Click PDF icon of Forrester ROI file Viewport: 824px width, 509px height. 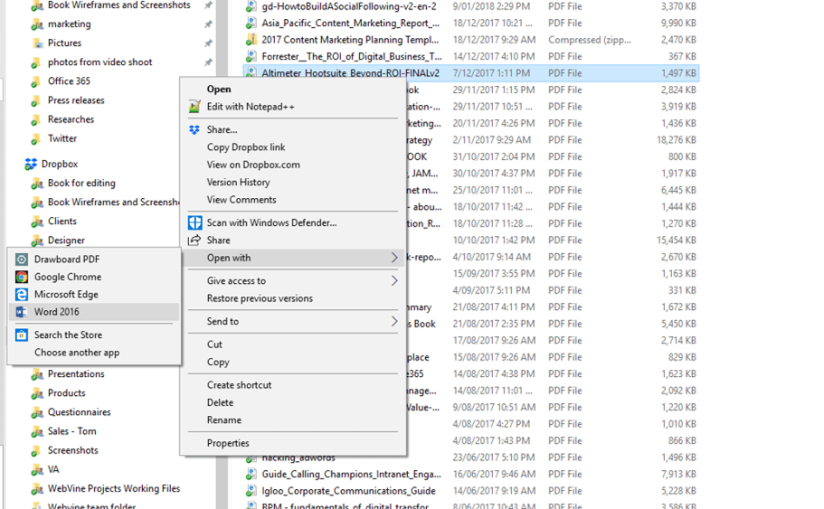coord(251,56)
